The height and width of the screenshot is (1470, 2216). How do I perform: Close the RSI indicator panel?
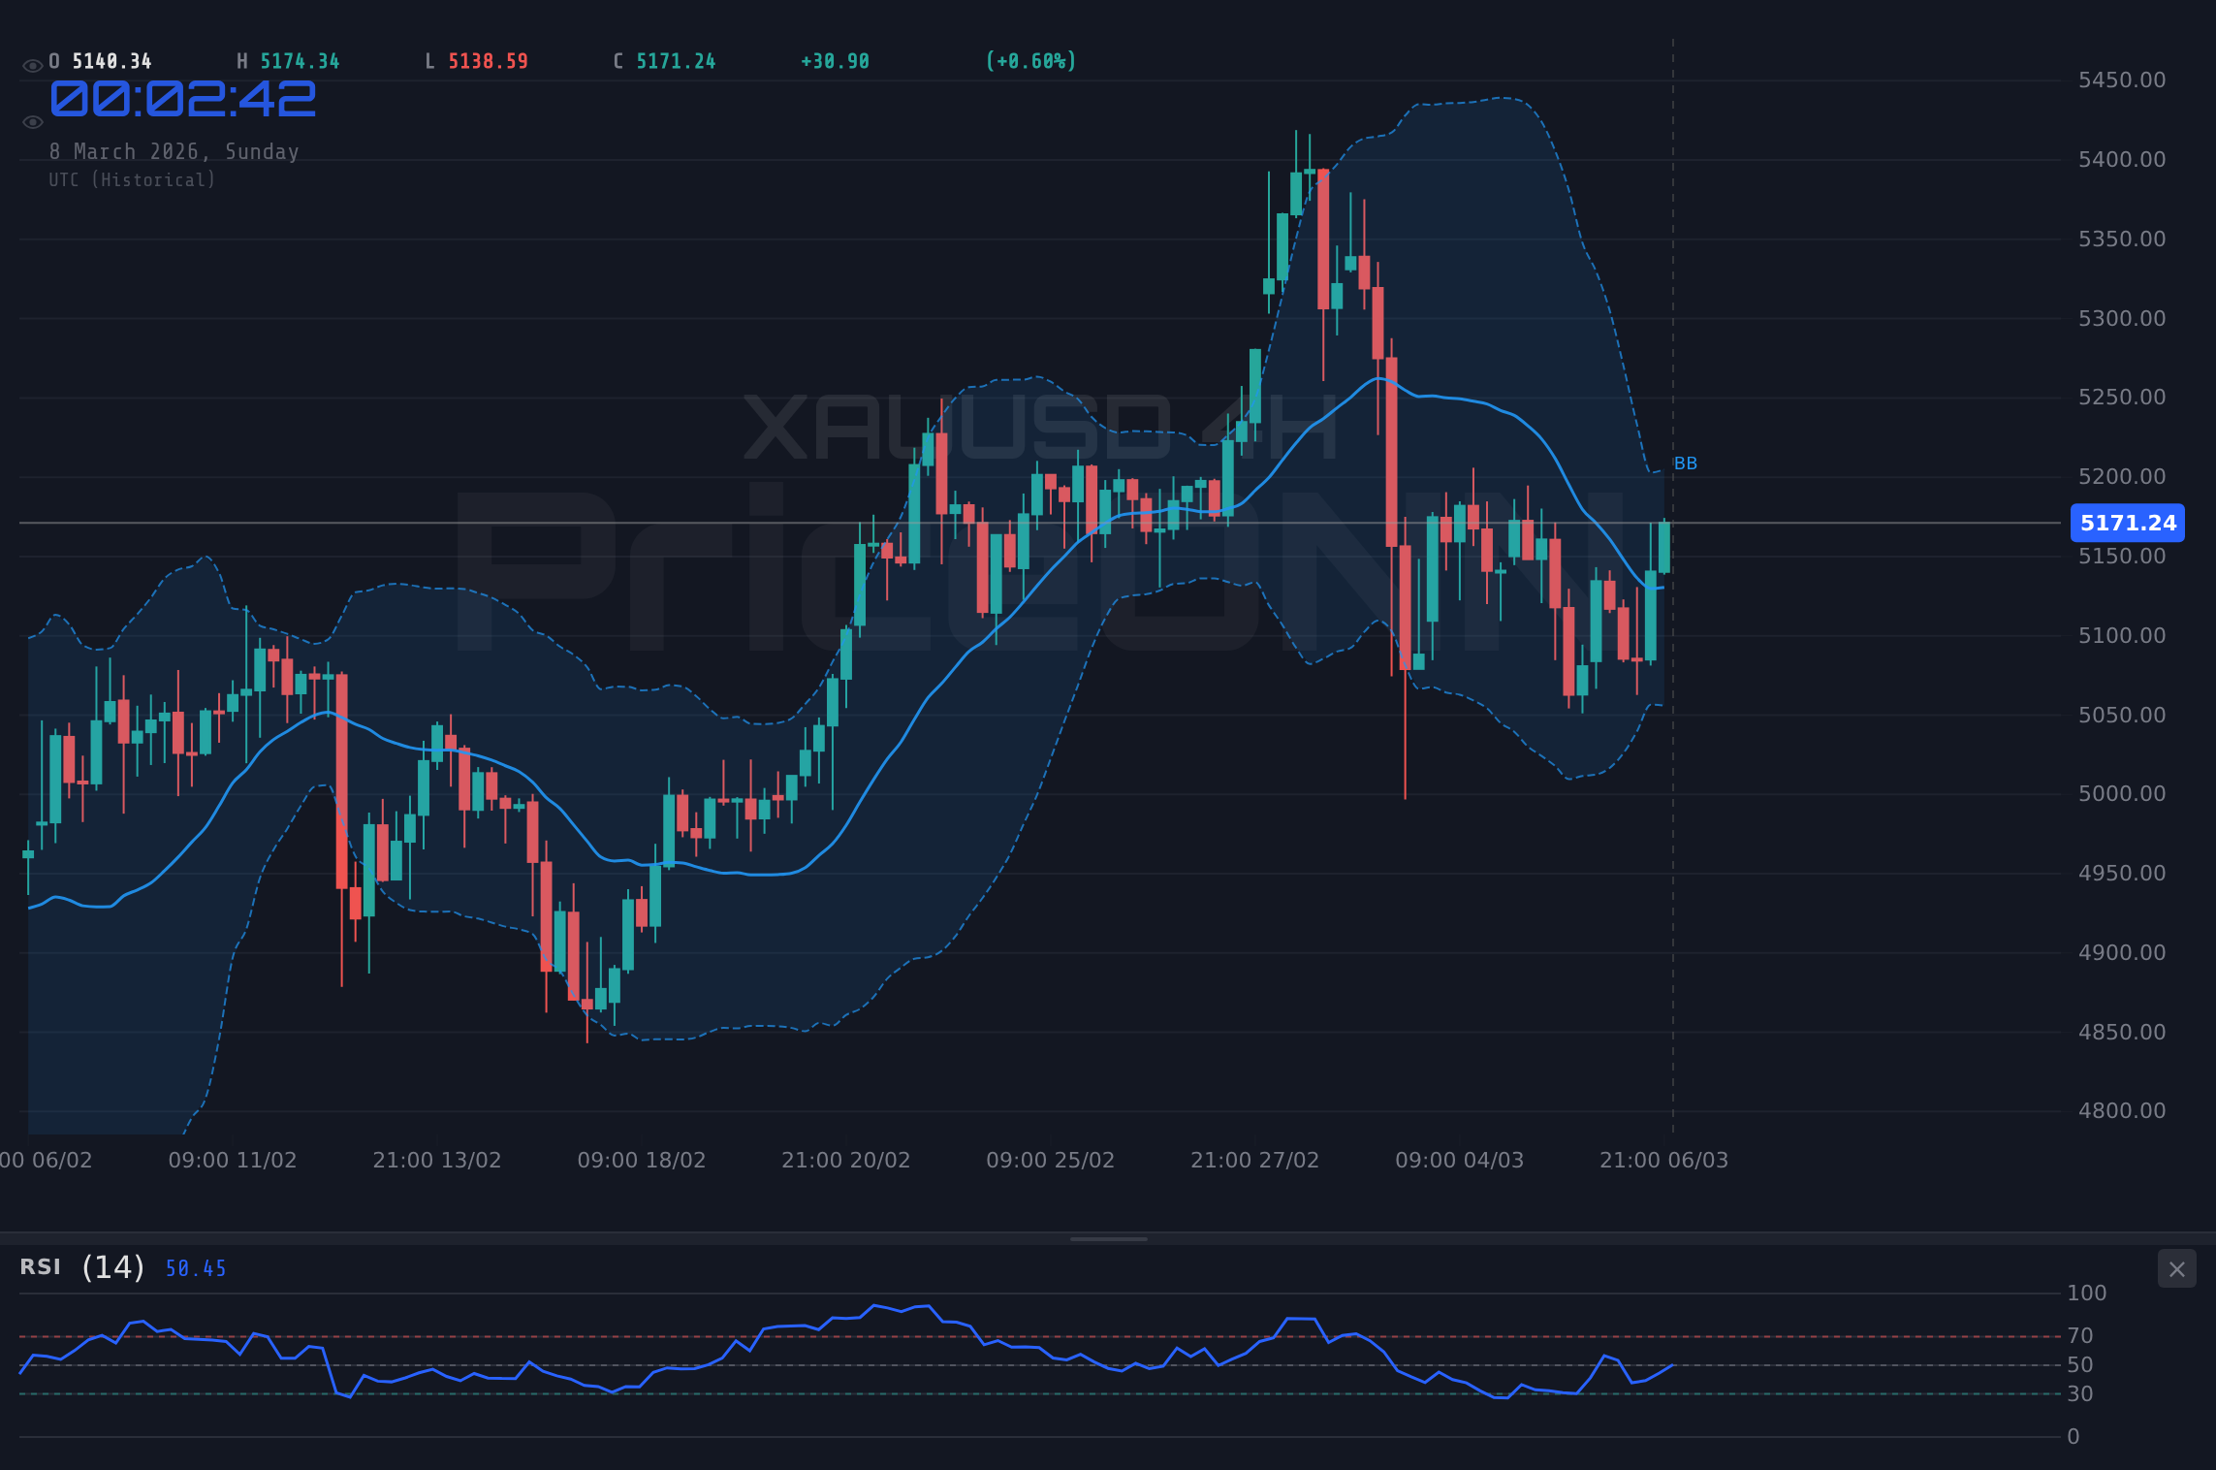click(x=2176, y=1269)
